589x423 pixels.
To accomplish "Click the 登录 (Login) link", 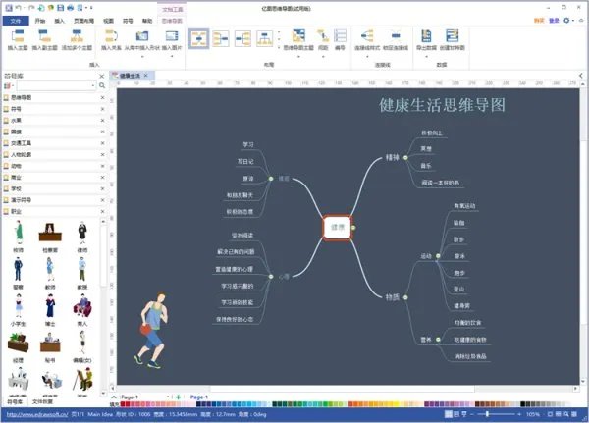I will tap(554, 21).
